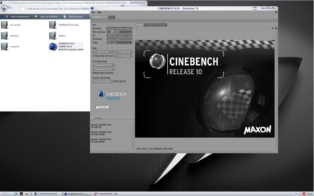The width and height of the screenshot is (314, 196).
Task: Click the GFX-Board field
Action: click(119, 39)
